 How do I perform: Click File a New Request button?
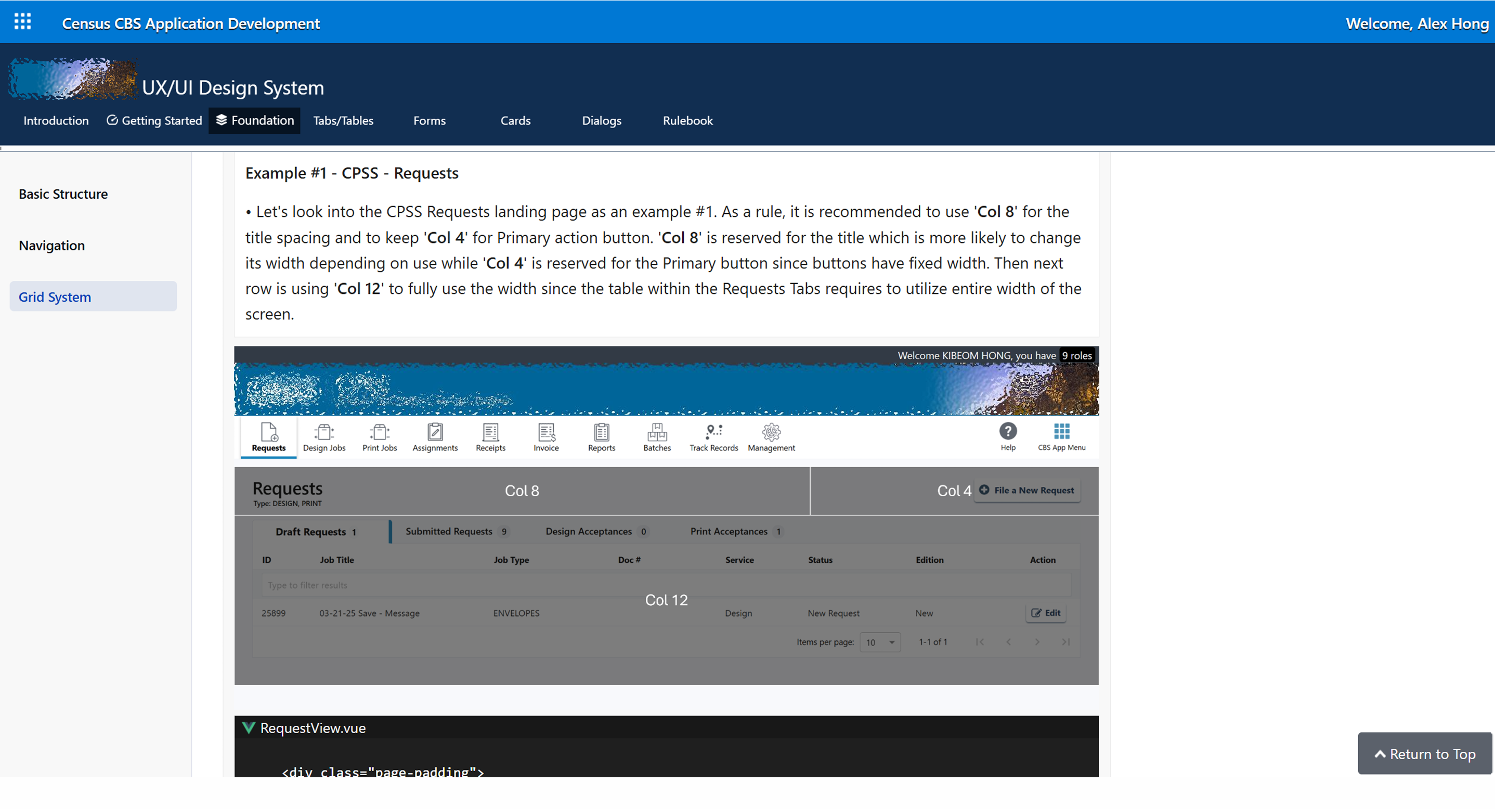click(x=1026, y=490)
